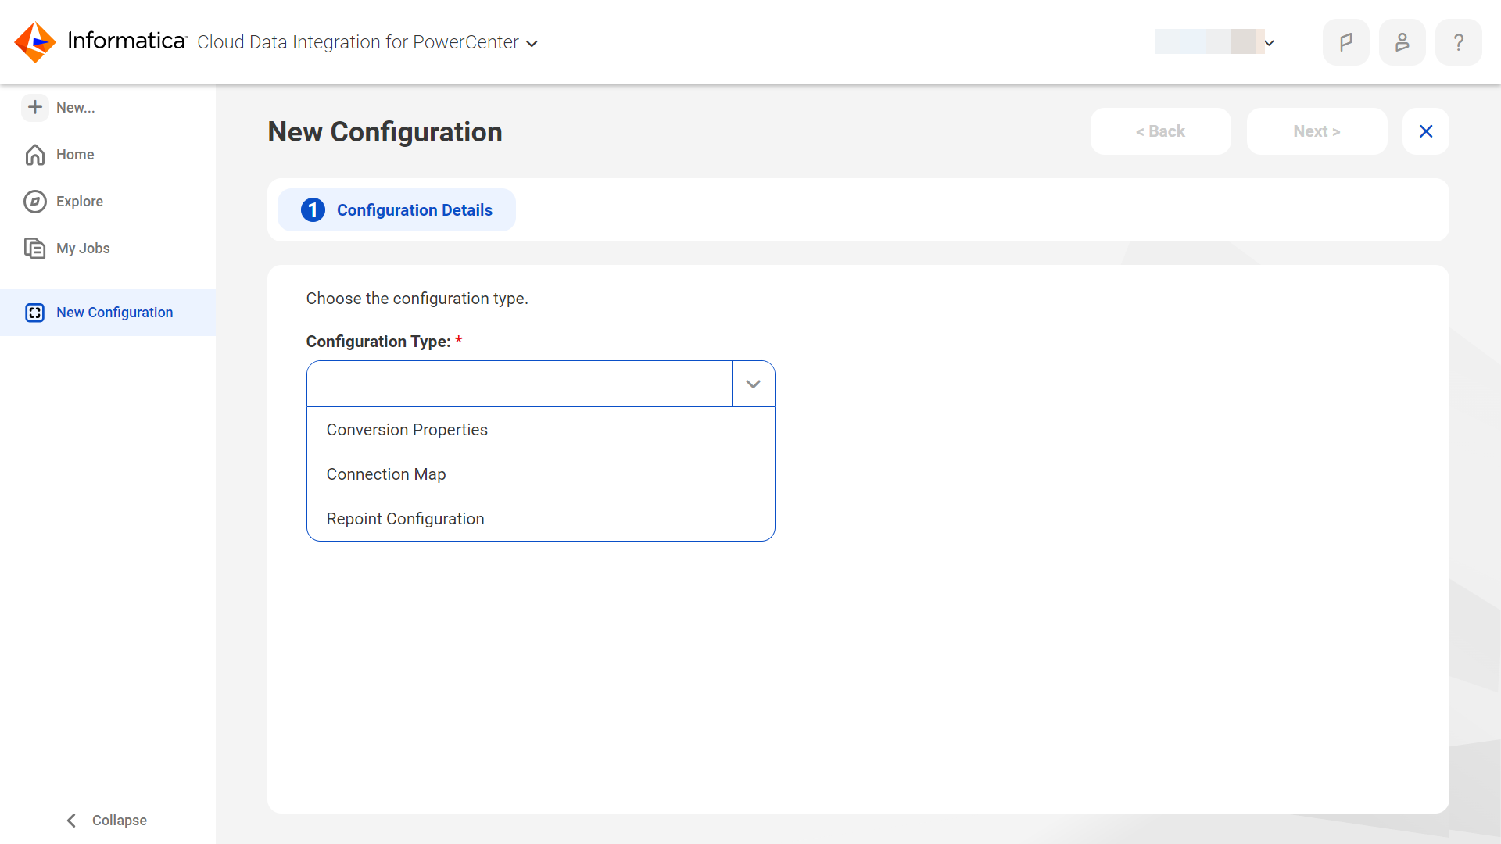Screen dimensions: 1501x844
Task: Select the Configuration Details step tab
Action: [x=397, y=210]
